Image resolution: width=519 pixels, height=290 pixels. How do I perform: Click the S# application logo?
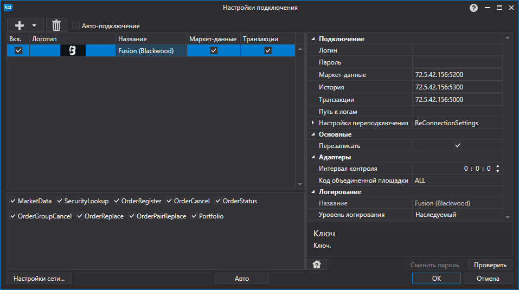coord(8,7)
